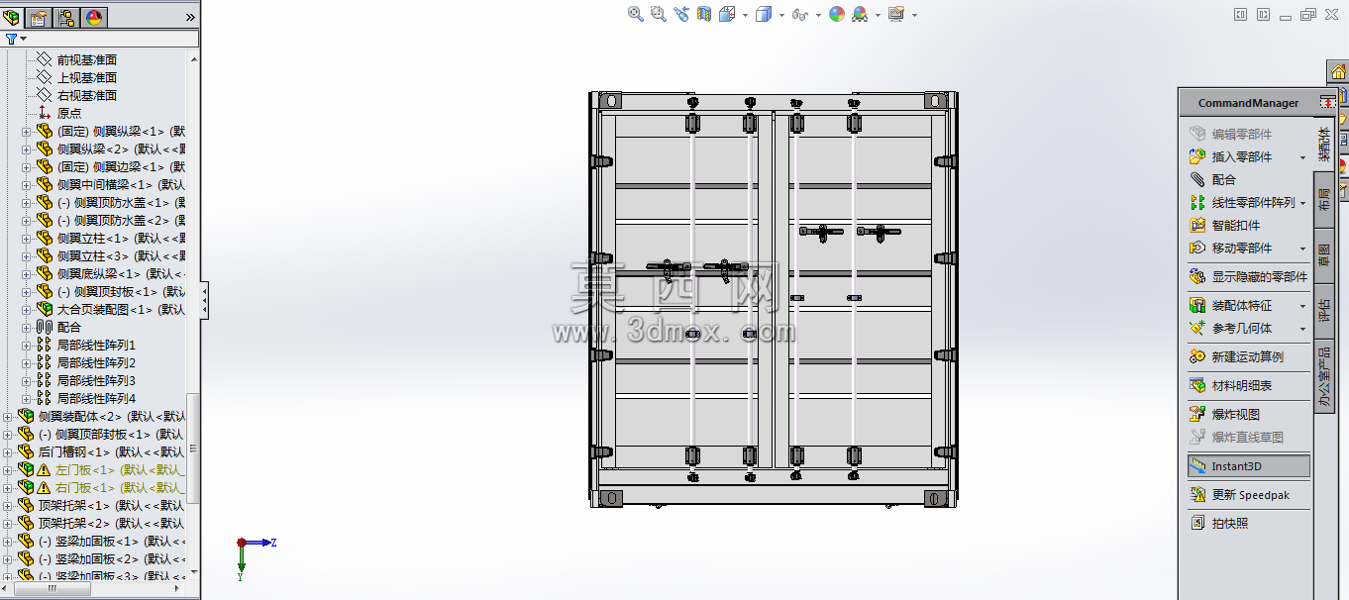
Task: Click the 显示隐藏的零部件 command
Action: pyautogui.click(x=1248, y=276)
